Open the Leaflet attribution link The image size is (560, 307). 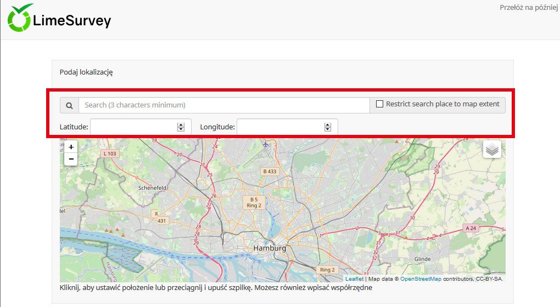point(354,278)
